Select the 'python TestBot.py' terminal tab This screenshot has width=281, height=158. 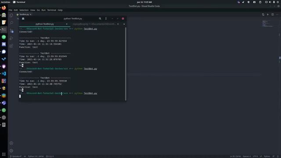(x=45, y=24)
